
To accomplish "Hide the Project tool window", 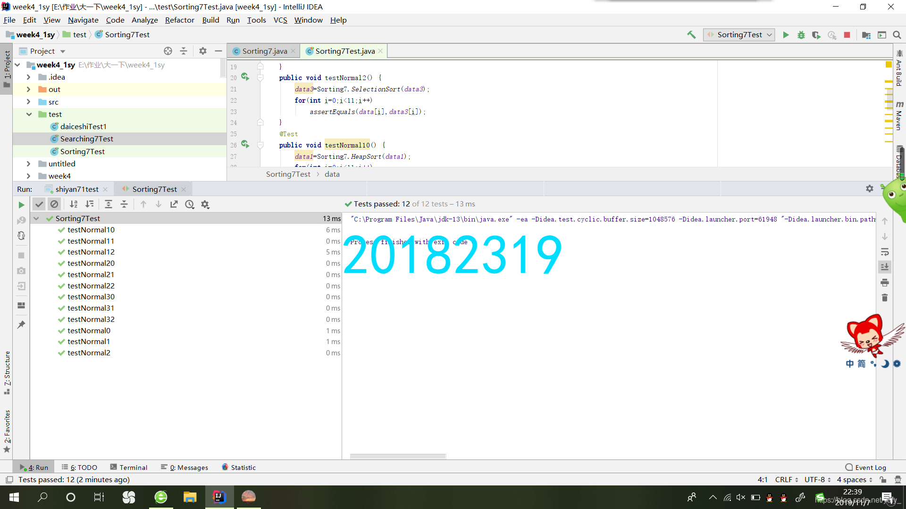I will pyautogui.click(x=218, y=51).
